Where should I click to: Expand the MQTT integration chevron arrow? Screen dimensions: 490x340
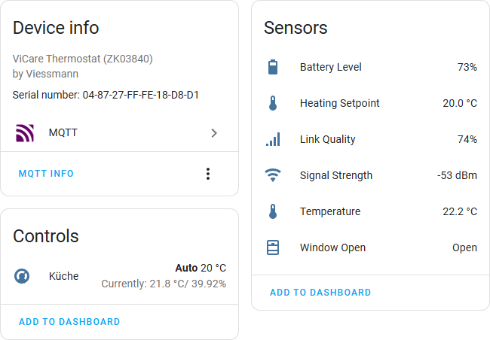tap(214, 133)
